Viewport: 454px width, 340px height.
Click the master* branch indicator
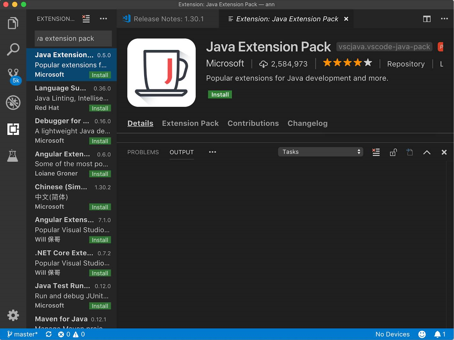(x=22, y=334)
